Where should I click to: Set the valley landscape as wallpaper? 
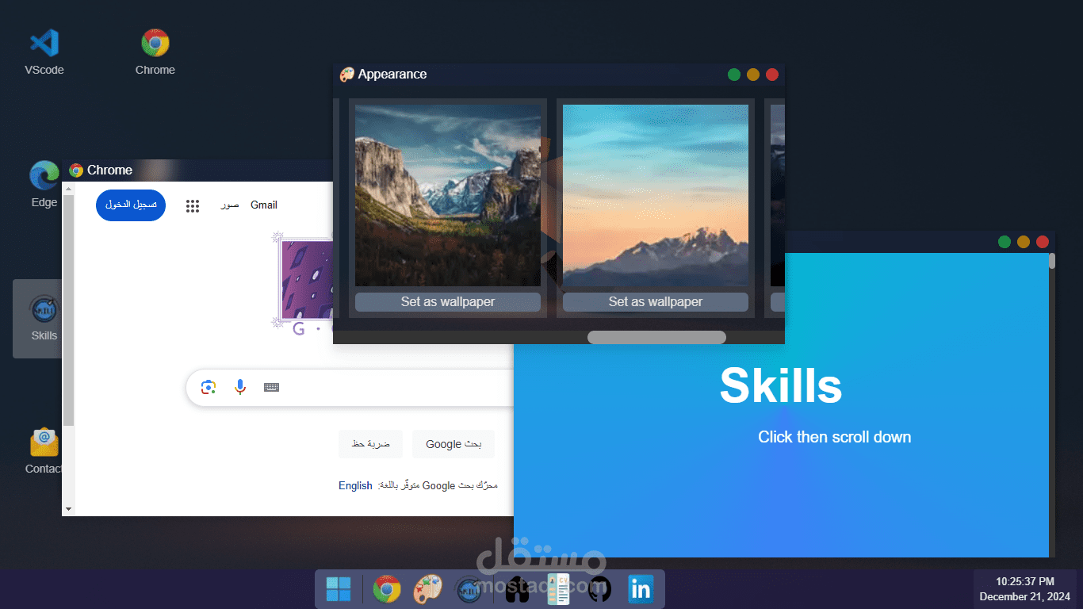tap(448, 301)
